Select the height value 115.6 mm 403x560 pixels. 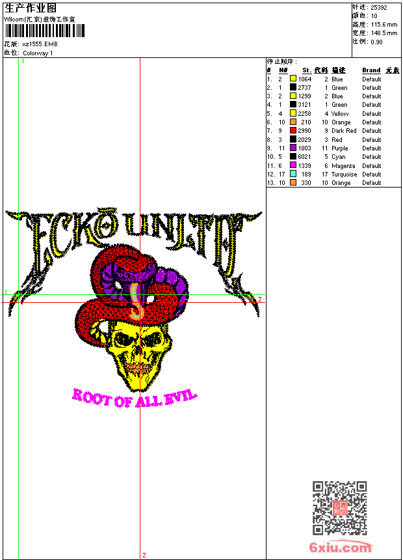point(384,25)
